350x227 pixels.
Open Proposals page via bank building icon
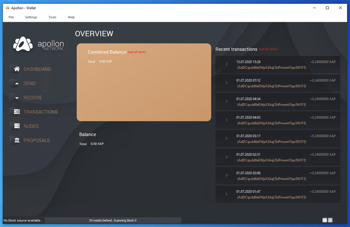(x=17, y=140)
